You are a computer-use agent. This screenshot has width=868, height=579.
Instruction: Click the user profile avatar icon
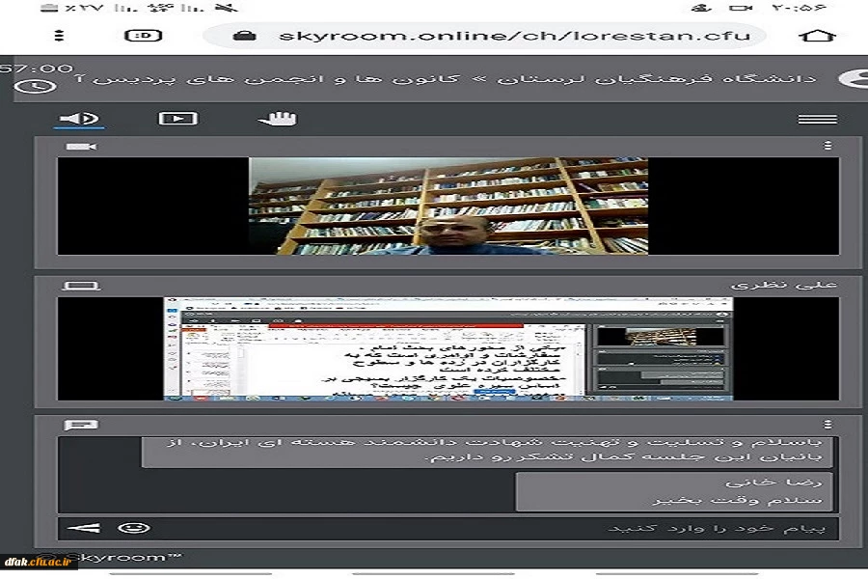pyautogui.click(x=852, y=79)
